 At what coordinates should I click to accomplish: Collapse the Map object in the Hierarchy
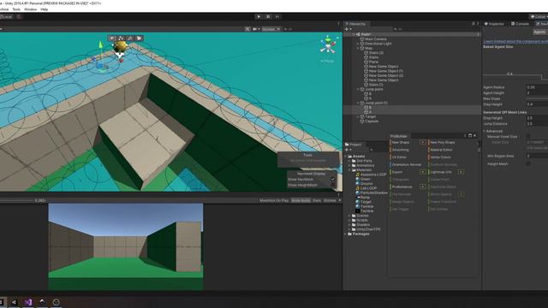[358, 48]
